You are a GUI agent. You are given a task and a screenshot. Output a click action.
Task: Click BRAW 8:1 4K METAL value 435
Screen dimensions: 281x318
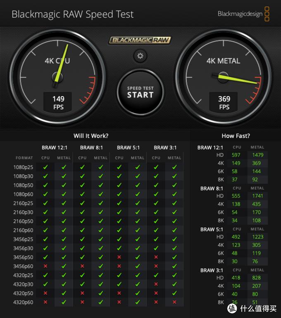pos(257,204)
